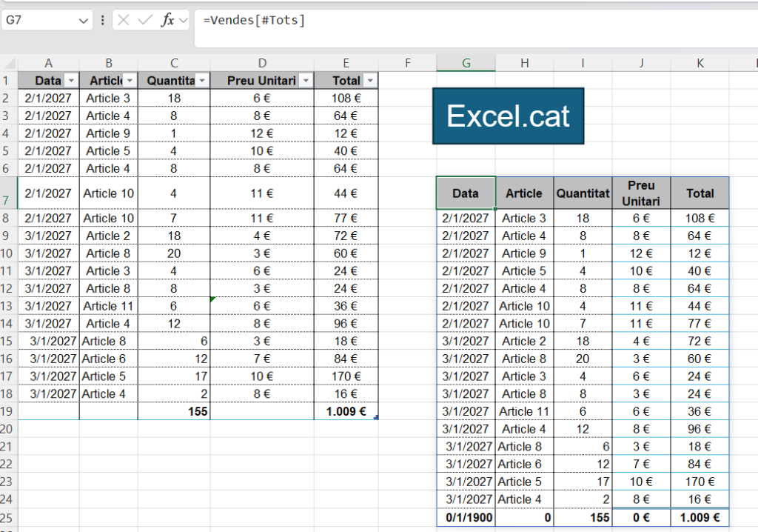Select Article 11 in column B
Screen dimensions: 758x532
108,307
